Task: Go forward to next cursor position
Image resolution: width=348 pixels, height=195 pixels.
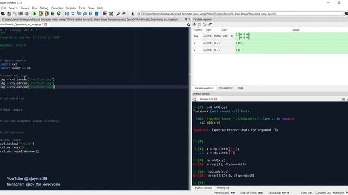Action: click(x=139, y=14)
